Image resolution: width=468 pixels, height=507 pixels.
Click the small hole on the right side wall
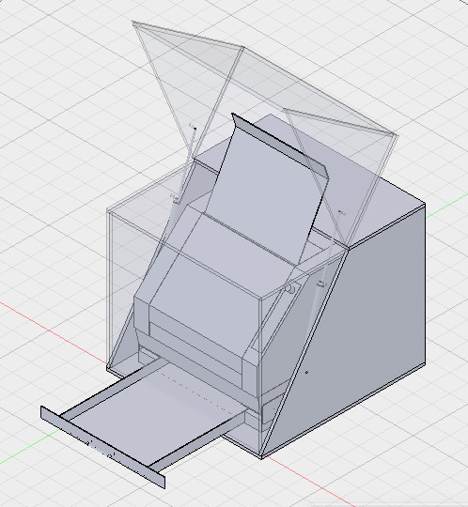(306, 373)
